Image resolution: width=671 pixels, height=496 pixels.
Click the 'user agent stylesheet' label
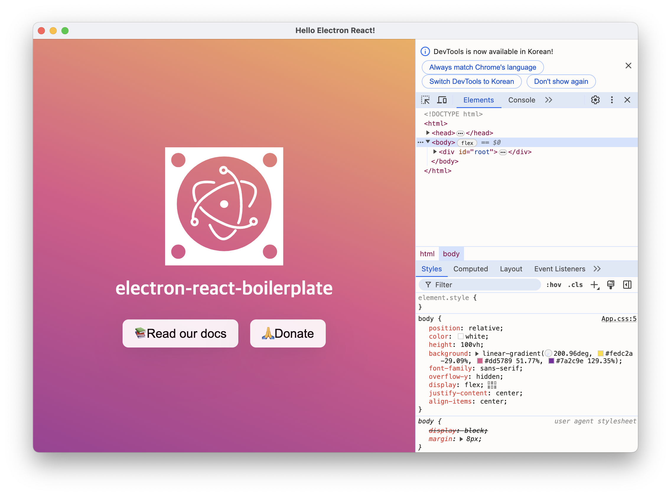coord(595,421)
